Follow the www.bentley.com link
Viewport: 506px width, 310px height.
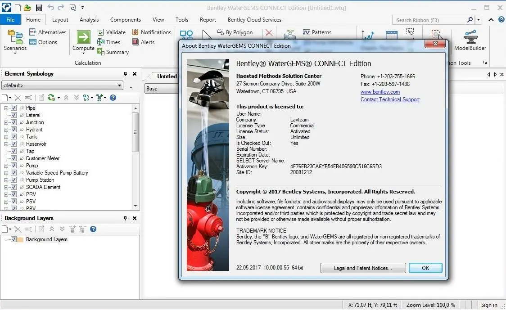click(380, 92)
